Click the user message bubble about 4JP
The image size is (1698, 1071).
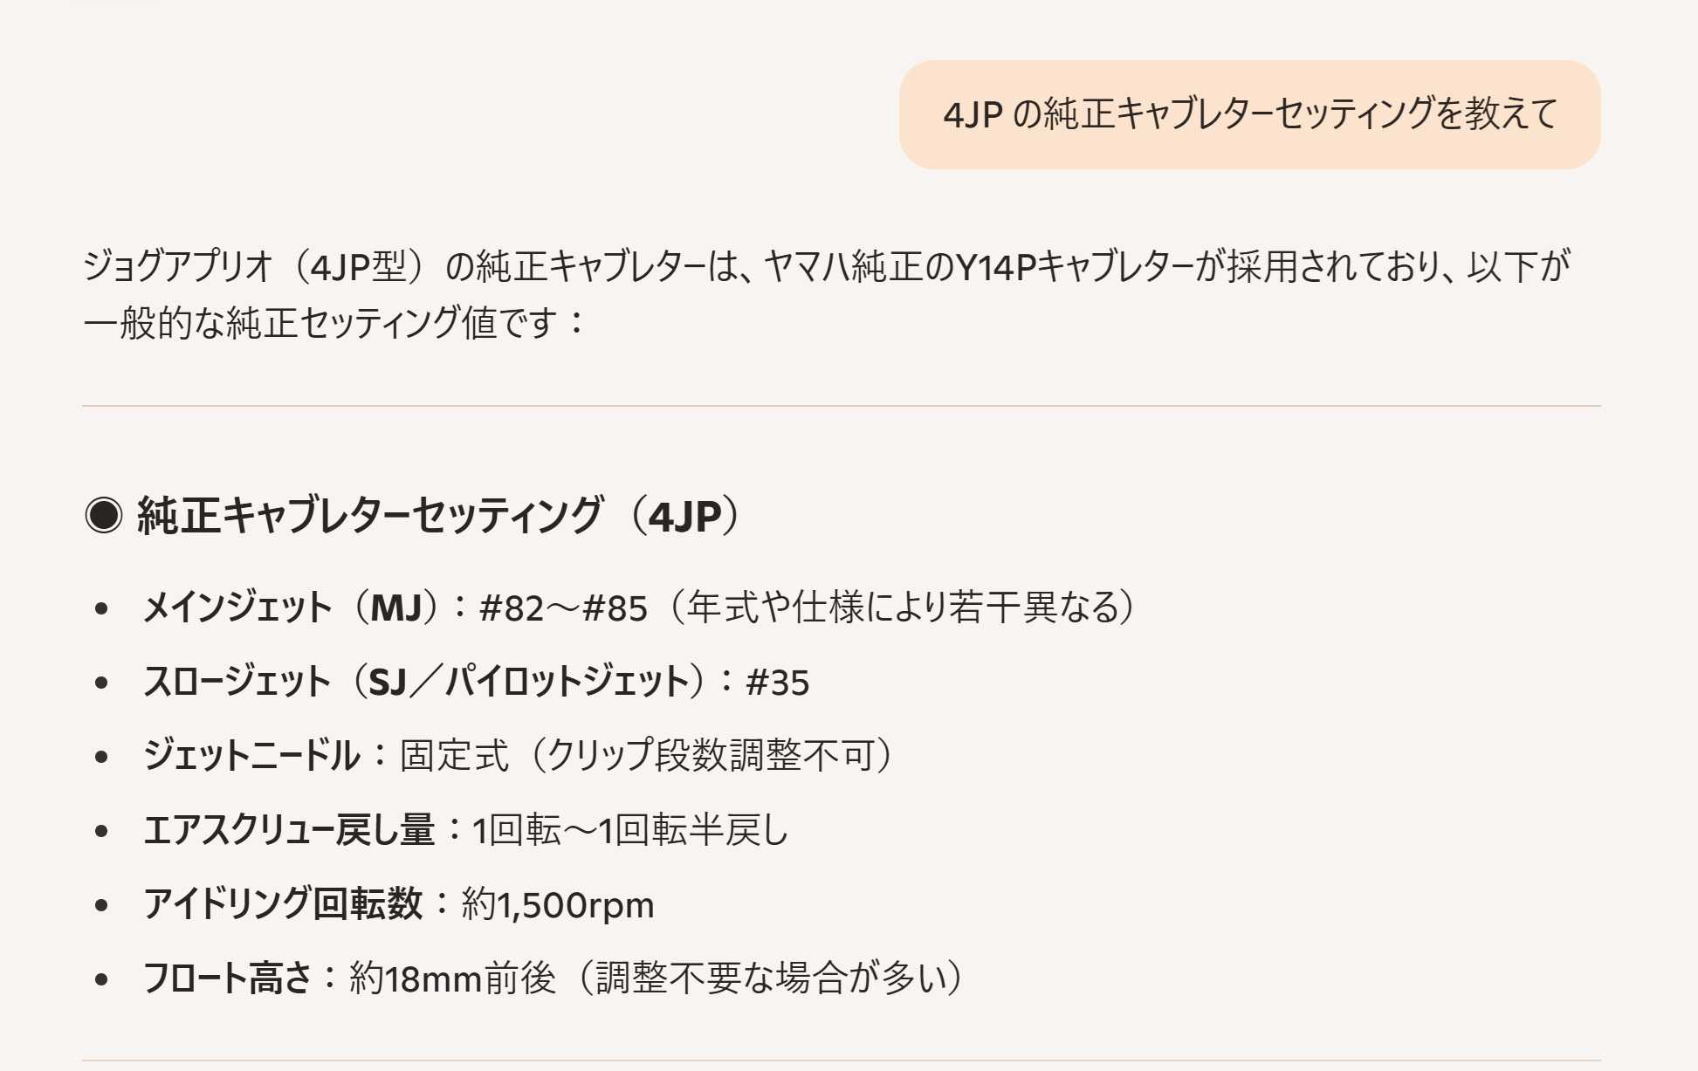click(x=1249, y=114)
